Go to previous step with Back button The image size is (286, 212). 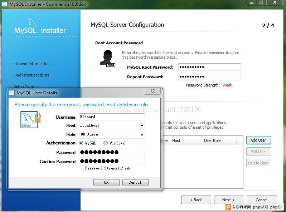pos(196,200)
